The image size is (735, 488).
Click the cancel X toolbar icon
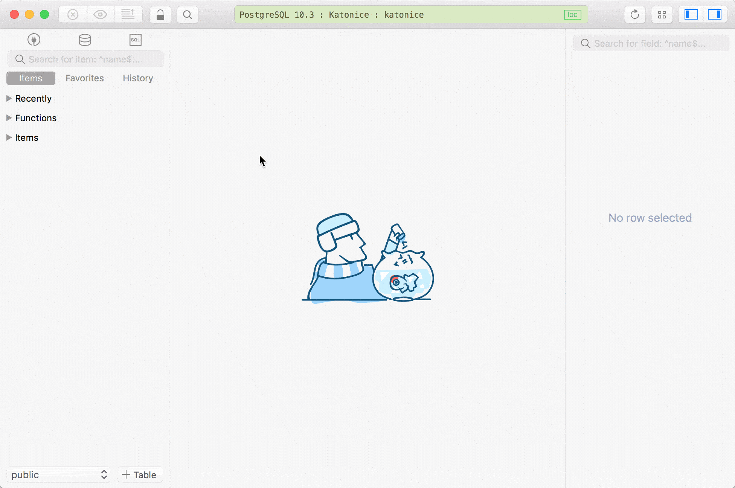point(73,15)
